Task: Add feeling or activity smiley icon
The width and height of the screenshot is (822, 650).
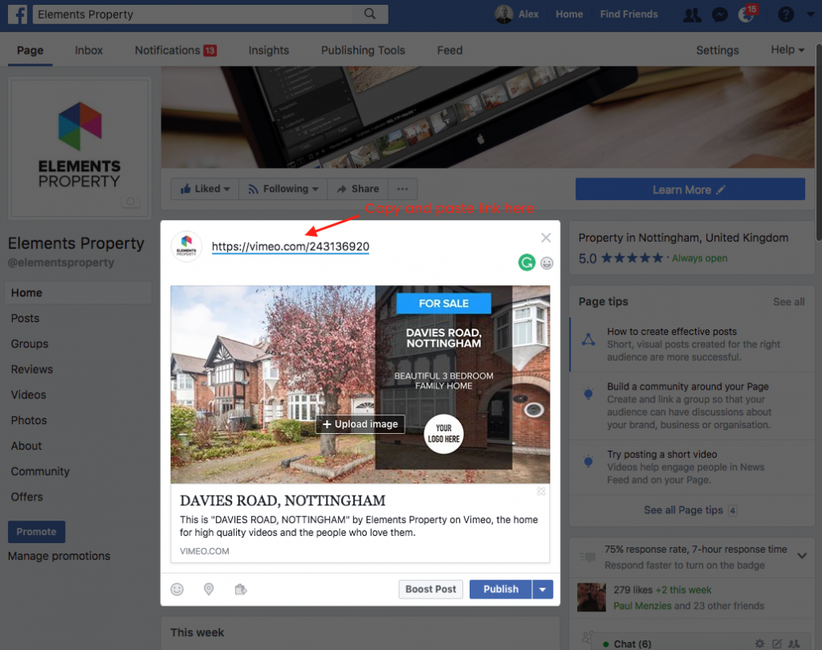Action: (177, 589)
